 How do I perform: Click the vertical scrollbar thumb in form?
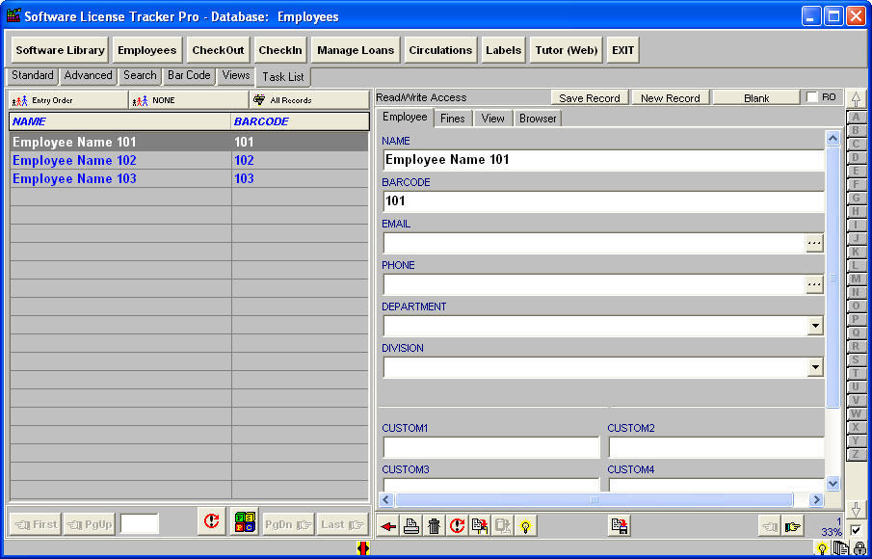[x=832, y=277]
